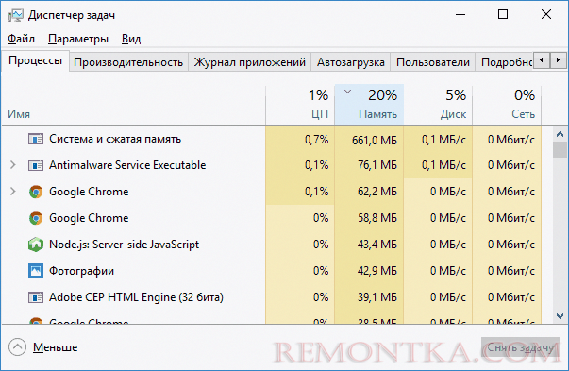Select the Система и сжатая память process icon
This screenshot has height=371, width=569.
(36, 139)
